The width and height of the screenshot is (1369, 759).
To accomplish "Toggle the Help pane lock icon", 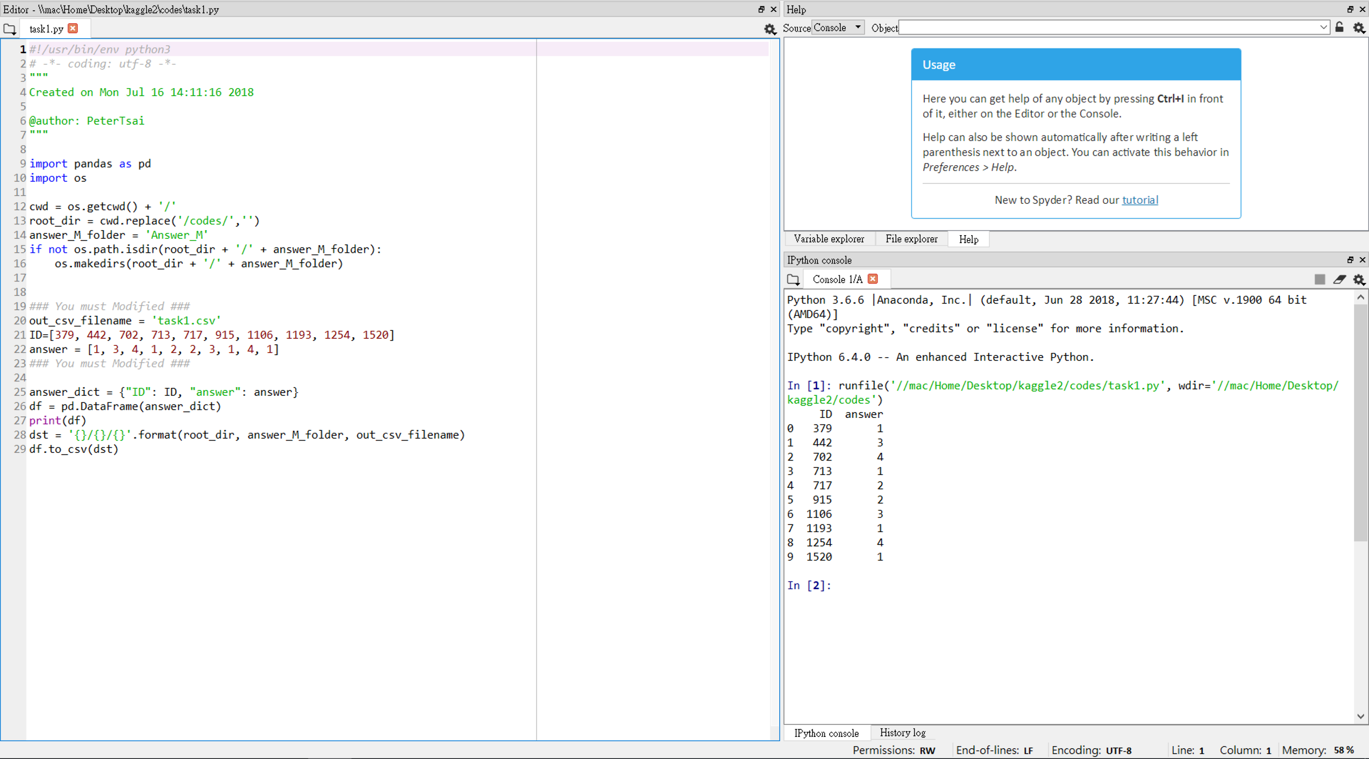I will 1339,27.
